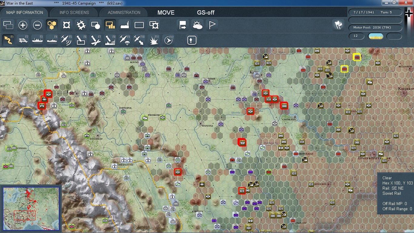Click the wheat field weather indicator
414x233 pixels.
coord(376,36)
